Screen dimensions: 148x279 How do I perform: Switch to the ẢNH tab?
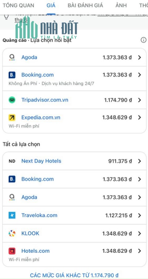coord(121,5)
